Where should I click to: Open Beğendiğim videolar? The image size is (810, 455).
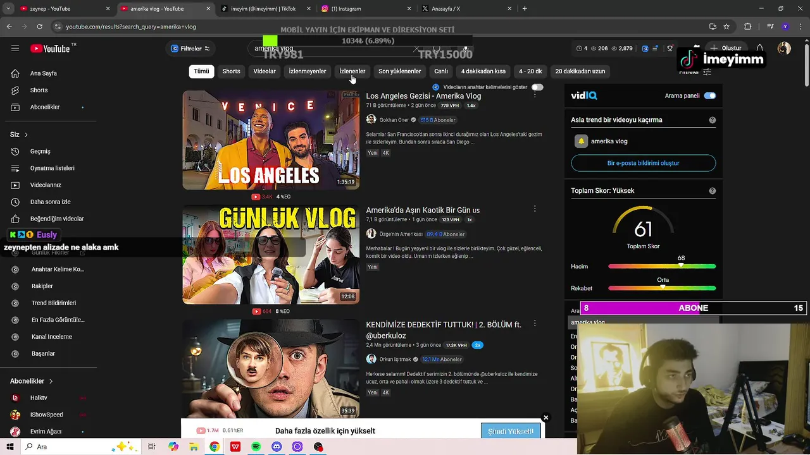[57, 219]
